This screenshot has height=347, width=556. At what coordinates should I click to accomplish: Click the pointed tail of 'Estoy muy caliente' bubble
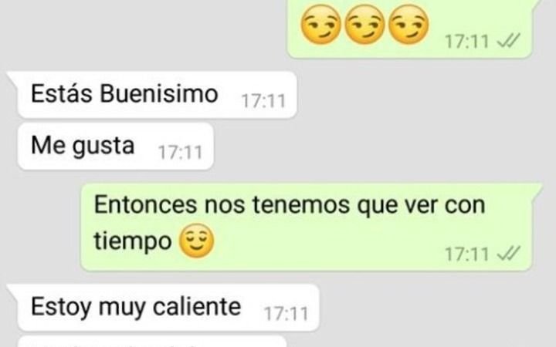(x=13, y=291)
